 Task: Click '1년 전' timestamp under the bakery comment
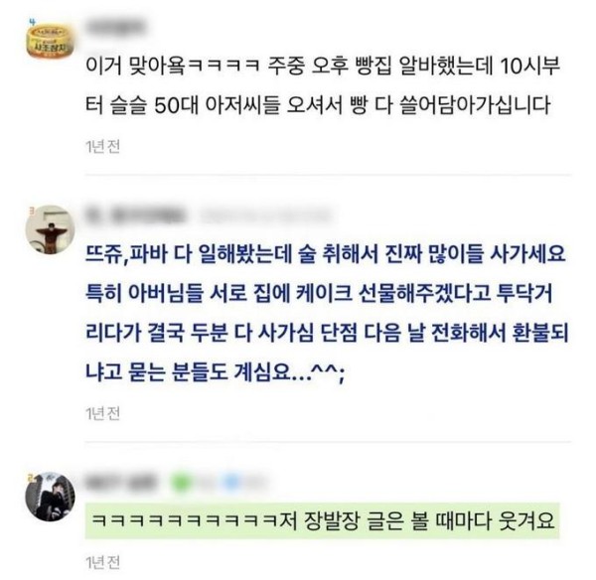coord(102,147)
